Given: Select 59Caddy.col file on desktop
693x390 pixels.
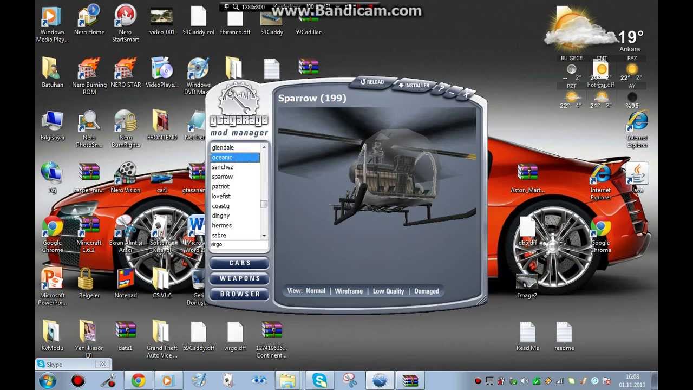Looking at the screenshot, I should coord(198,21).
